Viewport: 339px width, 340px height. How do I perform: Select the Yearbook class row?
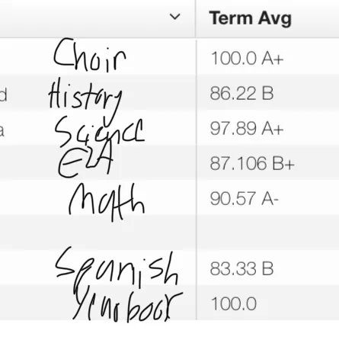[169, 303]
